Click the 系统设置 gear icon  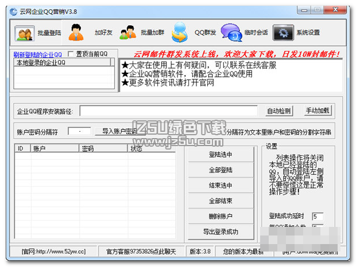tap(283, 33)
